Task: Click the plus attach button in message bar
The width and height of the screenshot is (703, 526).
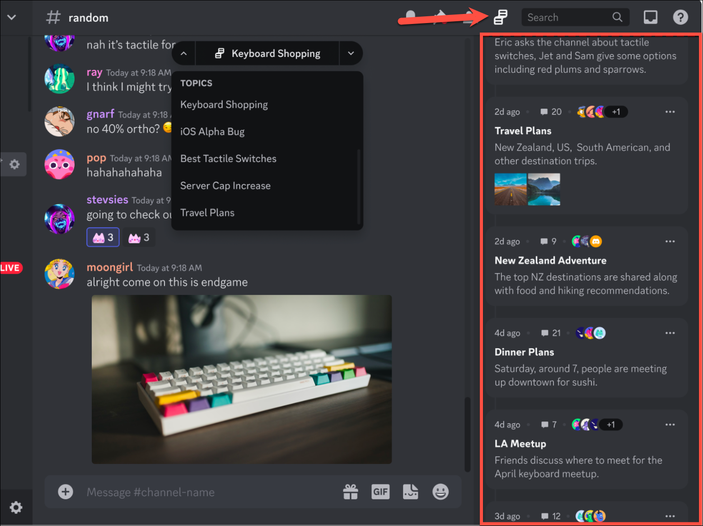Action: pyautogui.click(x=66, y=492)
